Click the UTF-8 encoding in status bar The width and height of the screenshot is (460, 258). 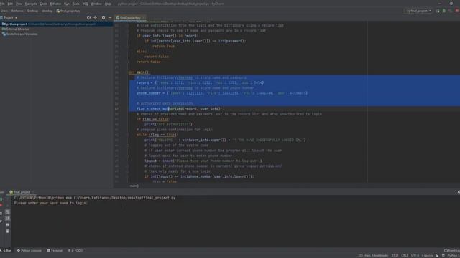[x=415, y=256]
